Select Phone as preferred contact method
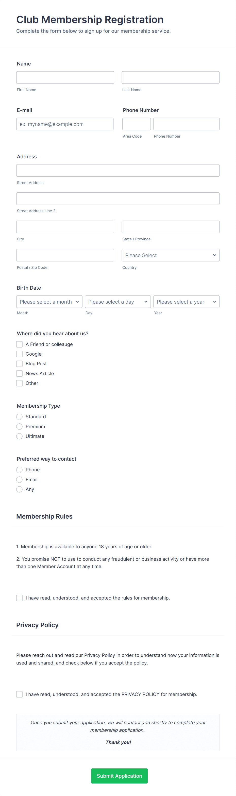This screenshot has height=796, width=236. [x=19, y=469]
